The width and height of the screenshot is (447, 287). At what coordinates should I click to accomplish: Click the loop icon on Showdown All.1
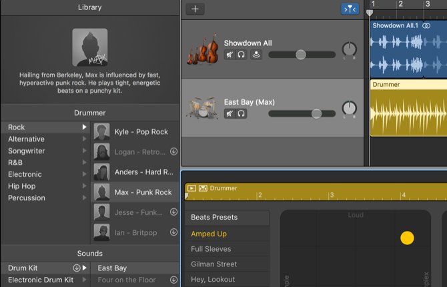coord(426,25)
